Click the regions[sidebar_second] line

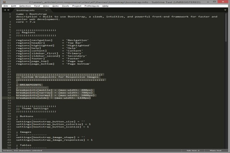(x=51, y=56)
